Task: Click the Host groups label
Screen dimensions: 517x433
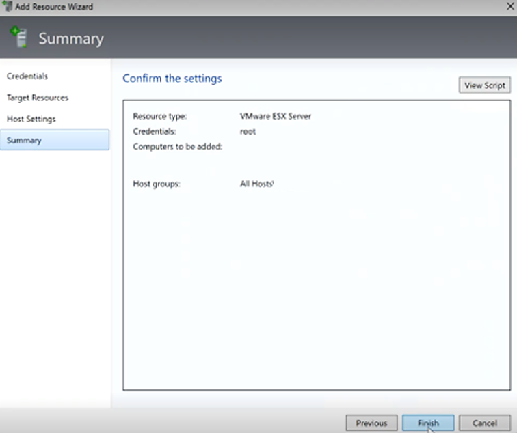Action: coord(157,184)
